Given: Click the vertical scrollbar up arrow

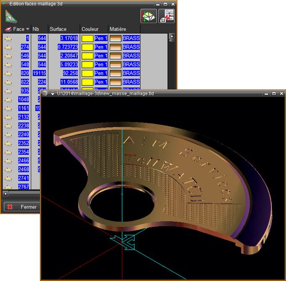Looking at the screenshot, I should point(172,37).
